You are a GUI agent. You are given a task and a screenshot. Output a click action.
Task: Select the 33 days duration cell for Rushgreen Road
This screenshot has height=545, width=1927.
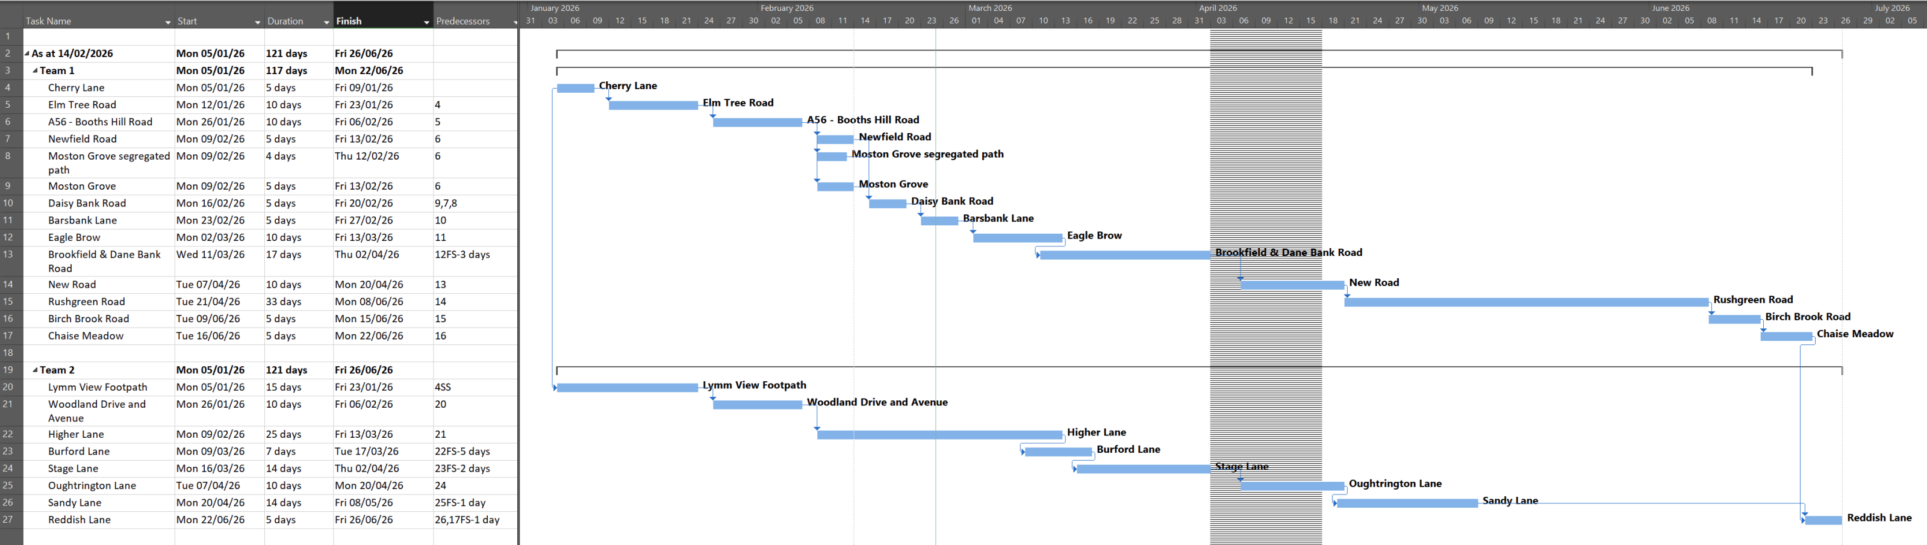point(284,301)
